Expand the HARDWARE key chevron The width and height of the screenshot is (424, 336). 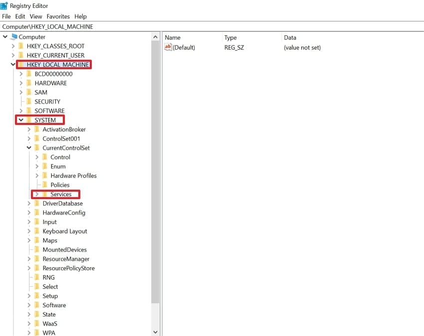coord(21,83)
